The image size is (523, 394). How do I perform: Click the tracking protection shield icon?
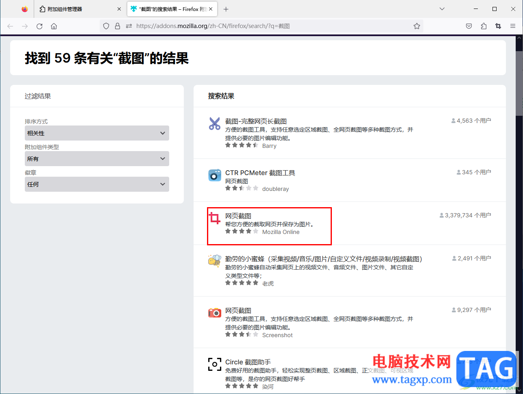tap(106, 26)
